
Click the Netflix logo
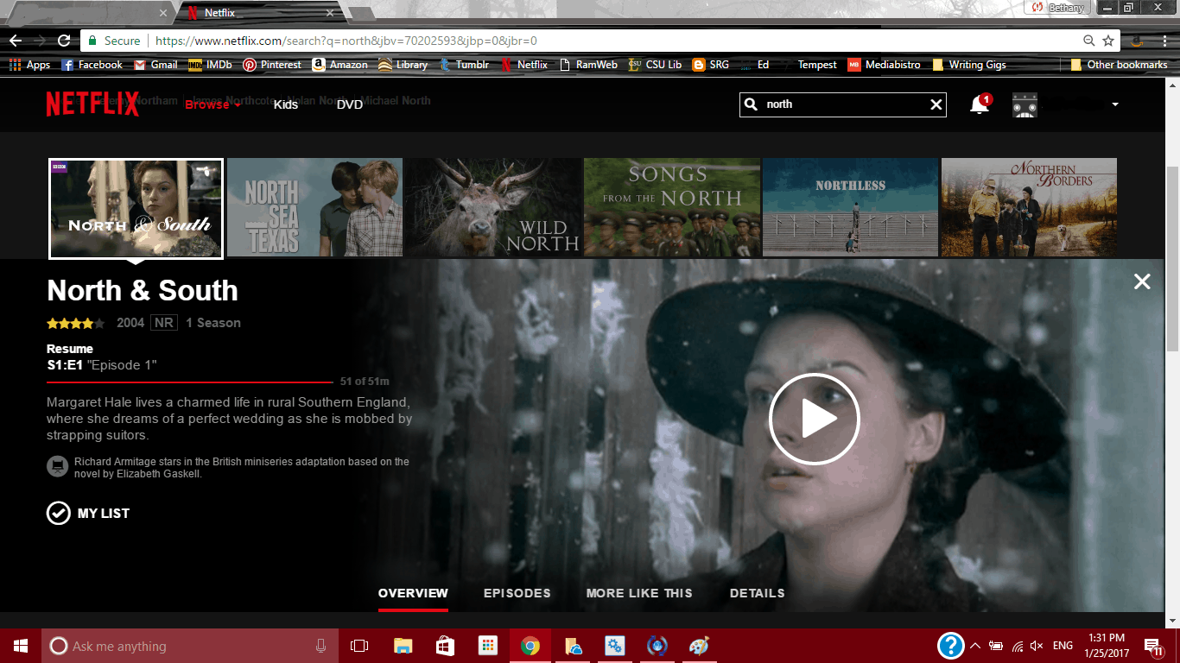[x=92, y=104]
